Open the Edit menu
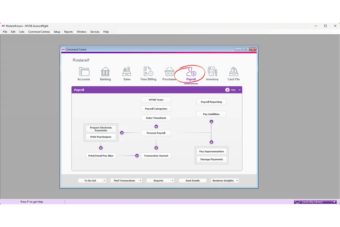 [13, 32]
